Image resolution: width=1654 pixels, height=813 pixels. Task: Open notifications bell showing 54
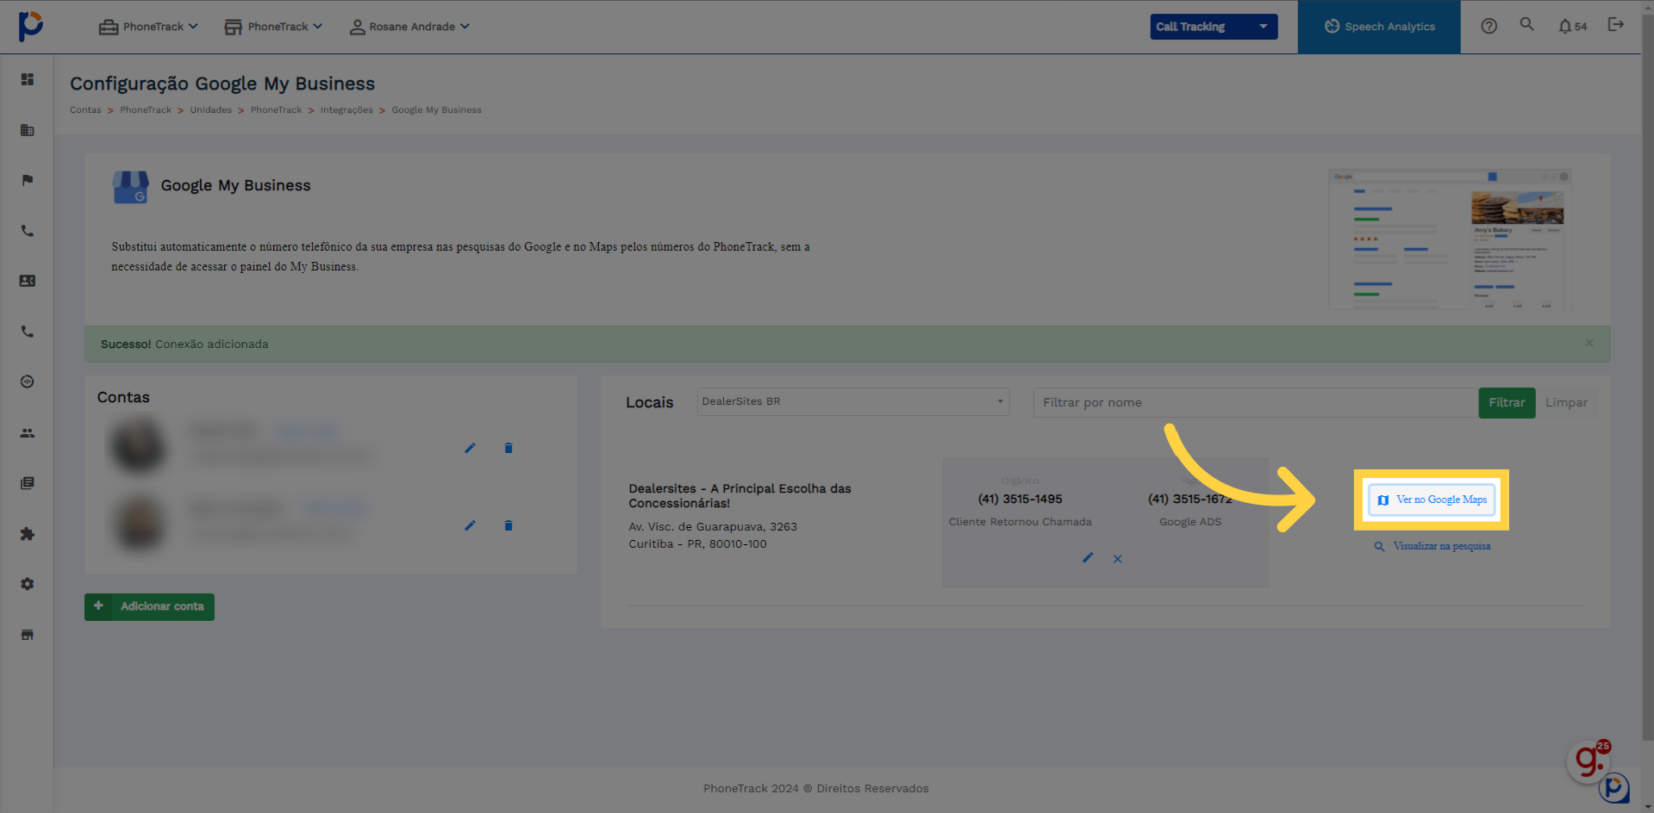1572,26
